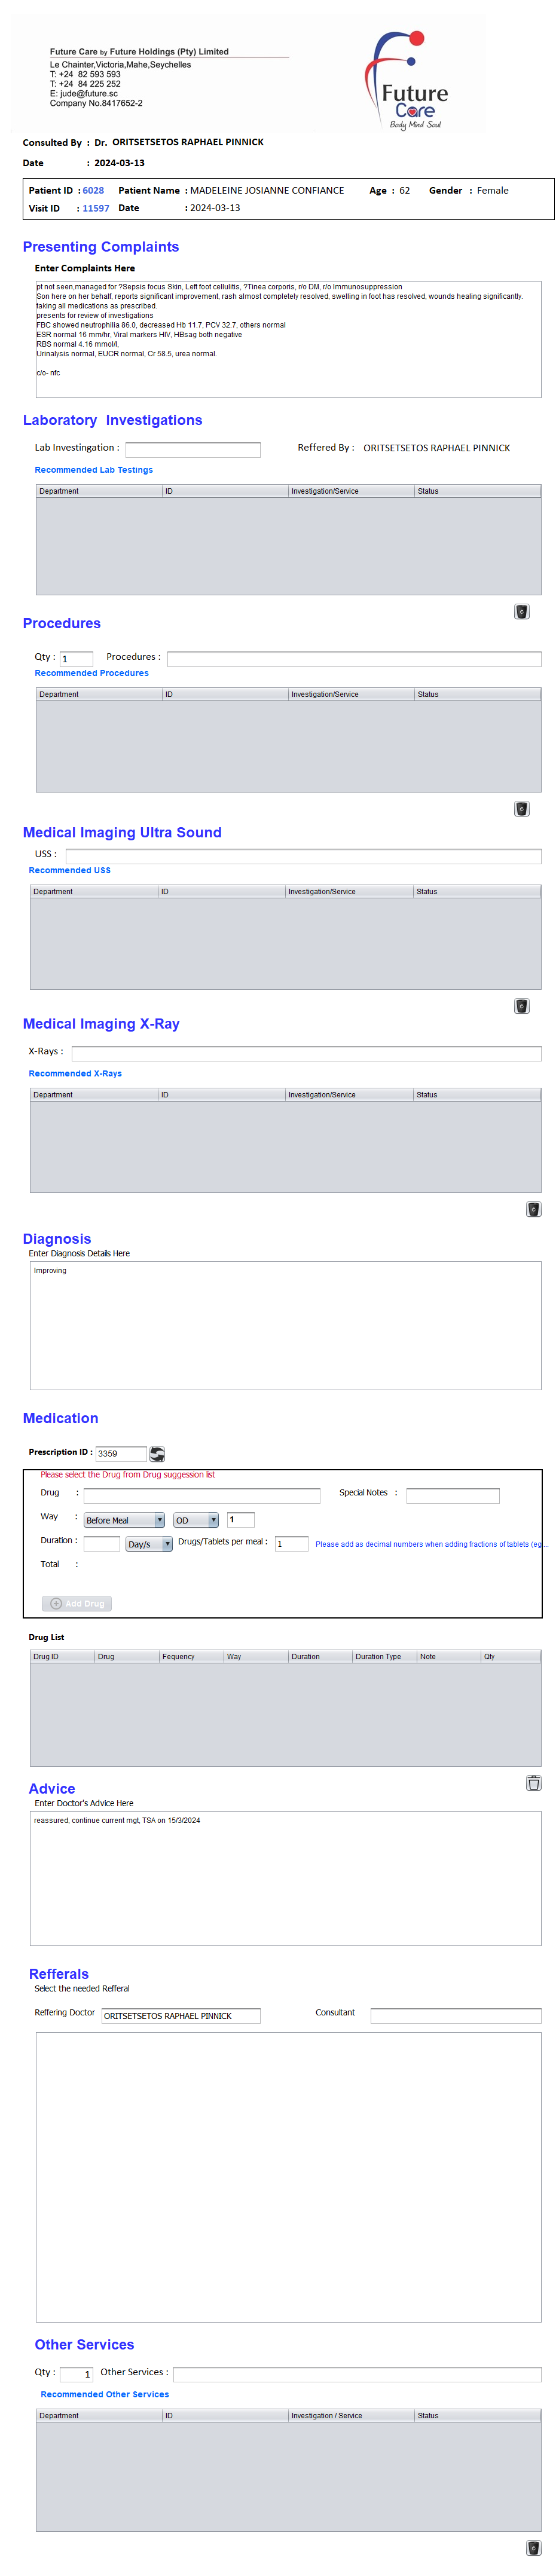Focus the Lab Investigation input field
Viewport: 556px width, 2576px height.
pos(192,450)
